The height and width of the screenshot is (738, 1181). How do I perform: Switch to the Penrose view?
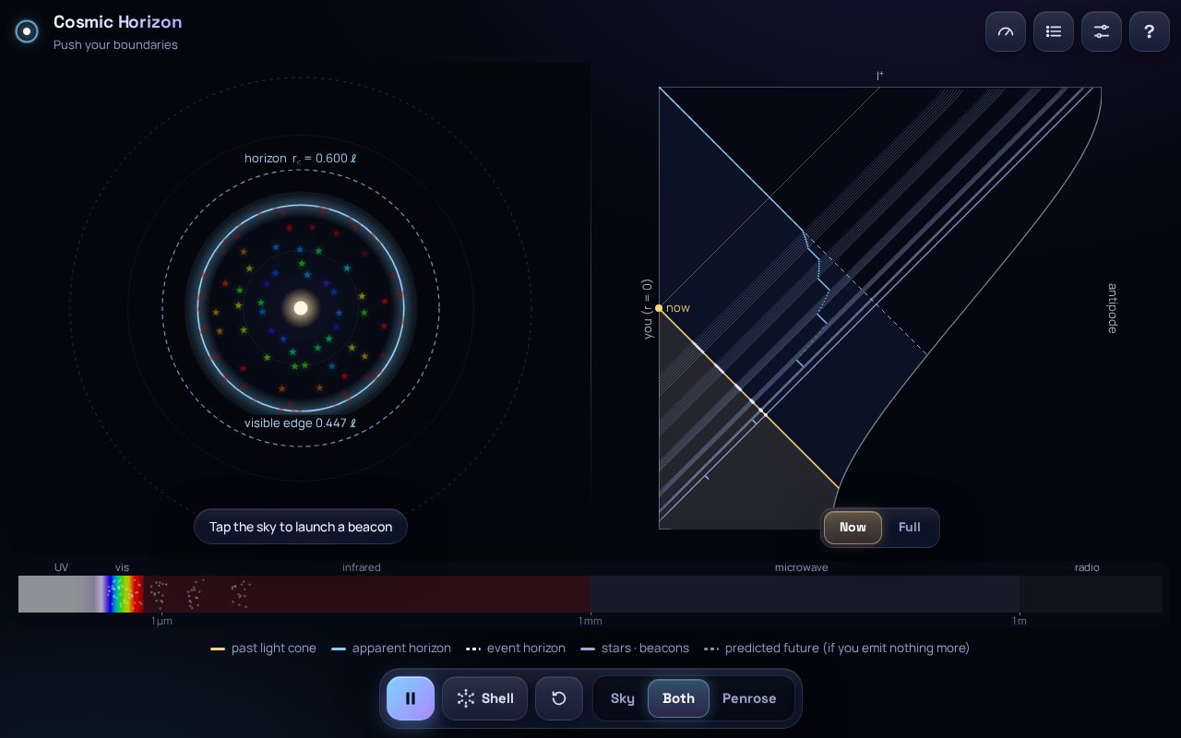coord(749,698)
